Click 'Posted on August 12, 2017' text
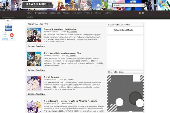Image resolution: width=170 pixels, height=113 pixels. [53, 80]
